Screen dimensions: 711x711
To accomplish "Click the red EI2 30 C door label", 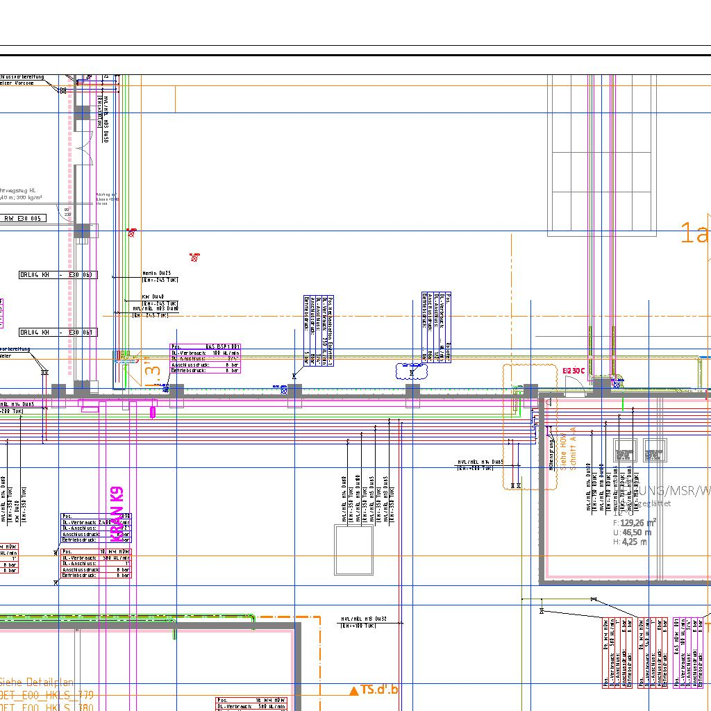I will tap(574, 371).
